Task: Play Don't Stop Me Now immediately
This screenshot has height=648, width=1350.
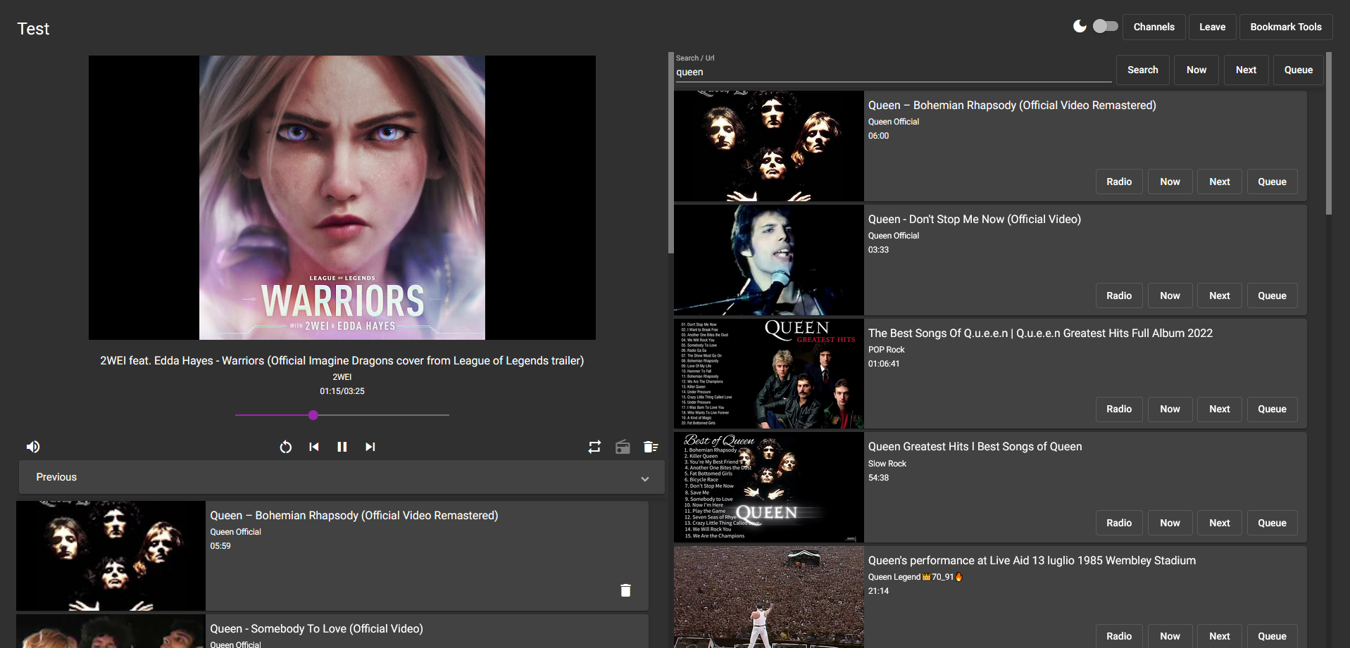Action: point(1170,296)
